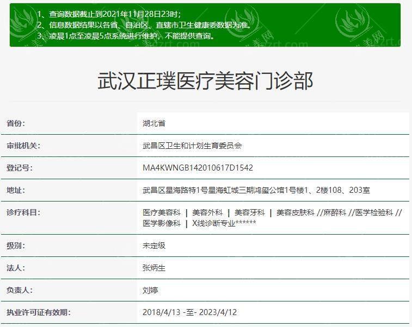The image size is (412, 327).
Task: Select the 省份 row label
Action: tap(16, 123)
